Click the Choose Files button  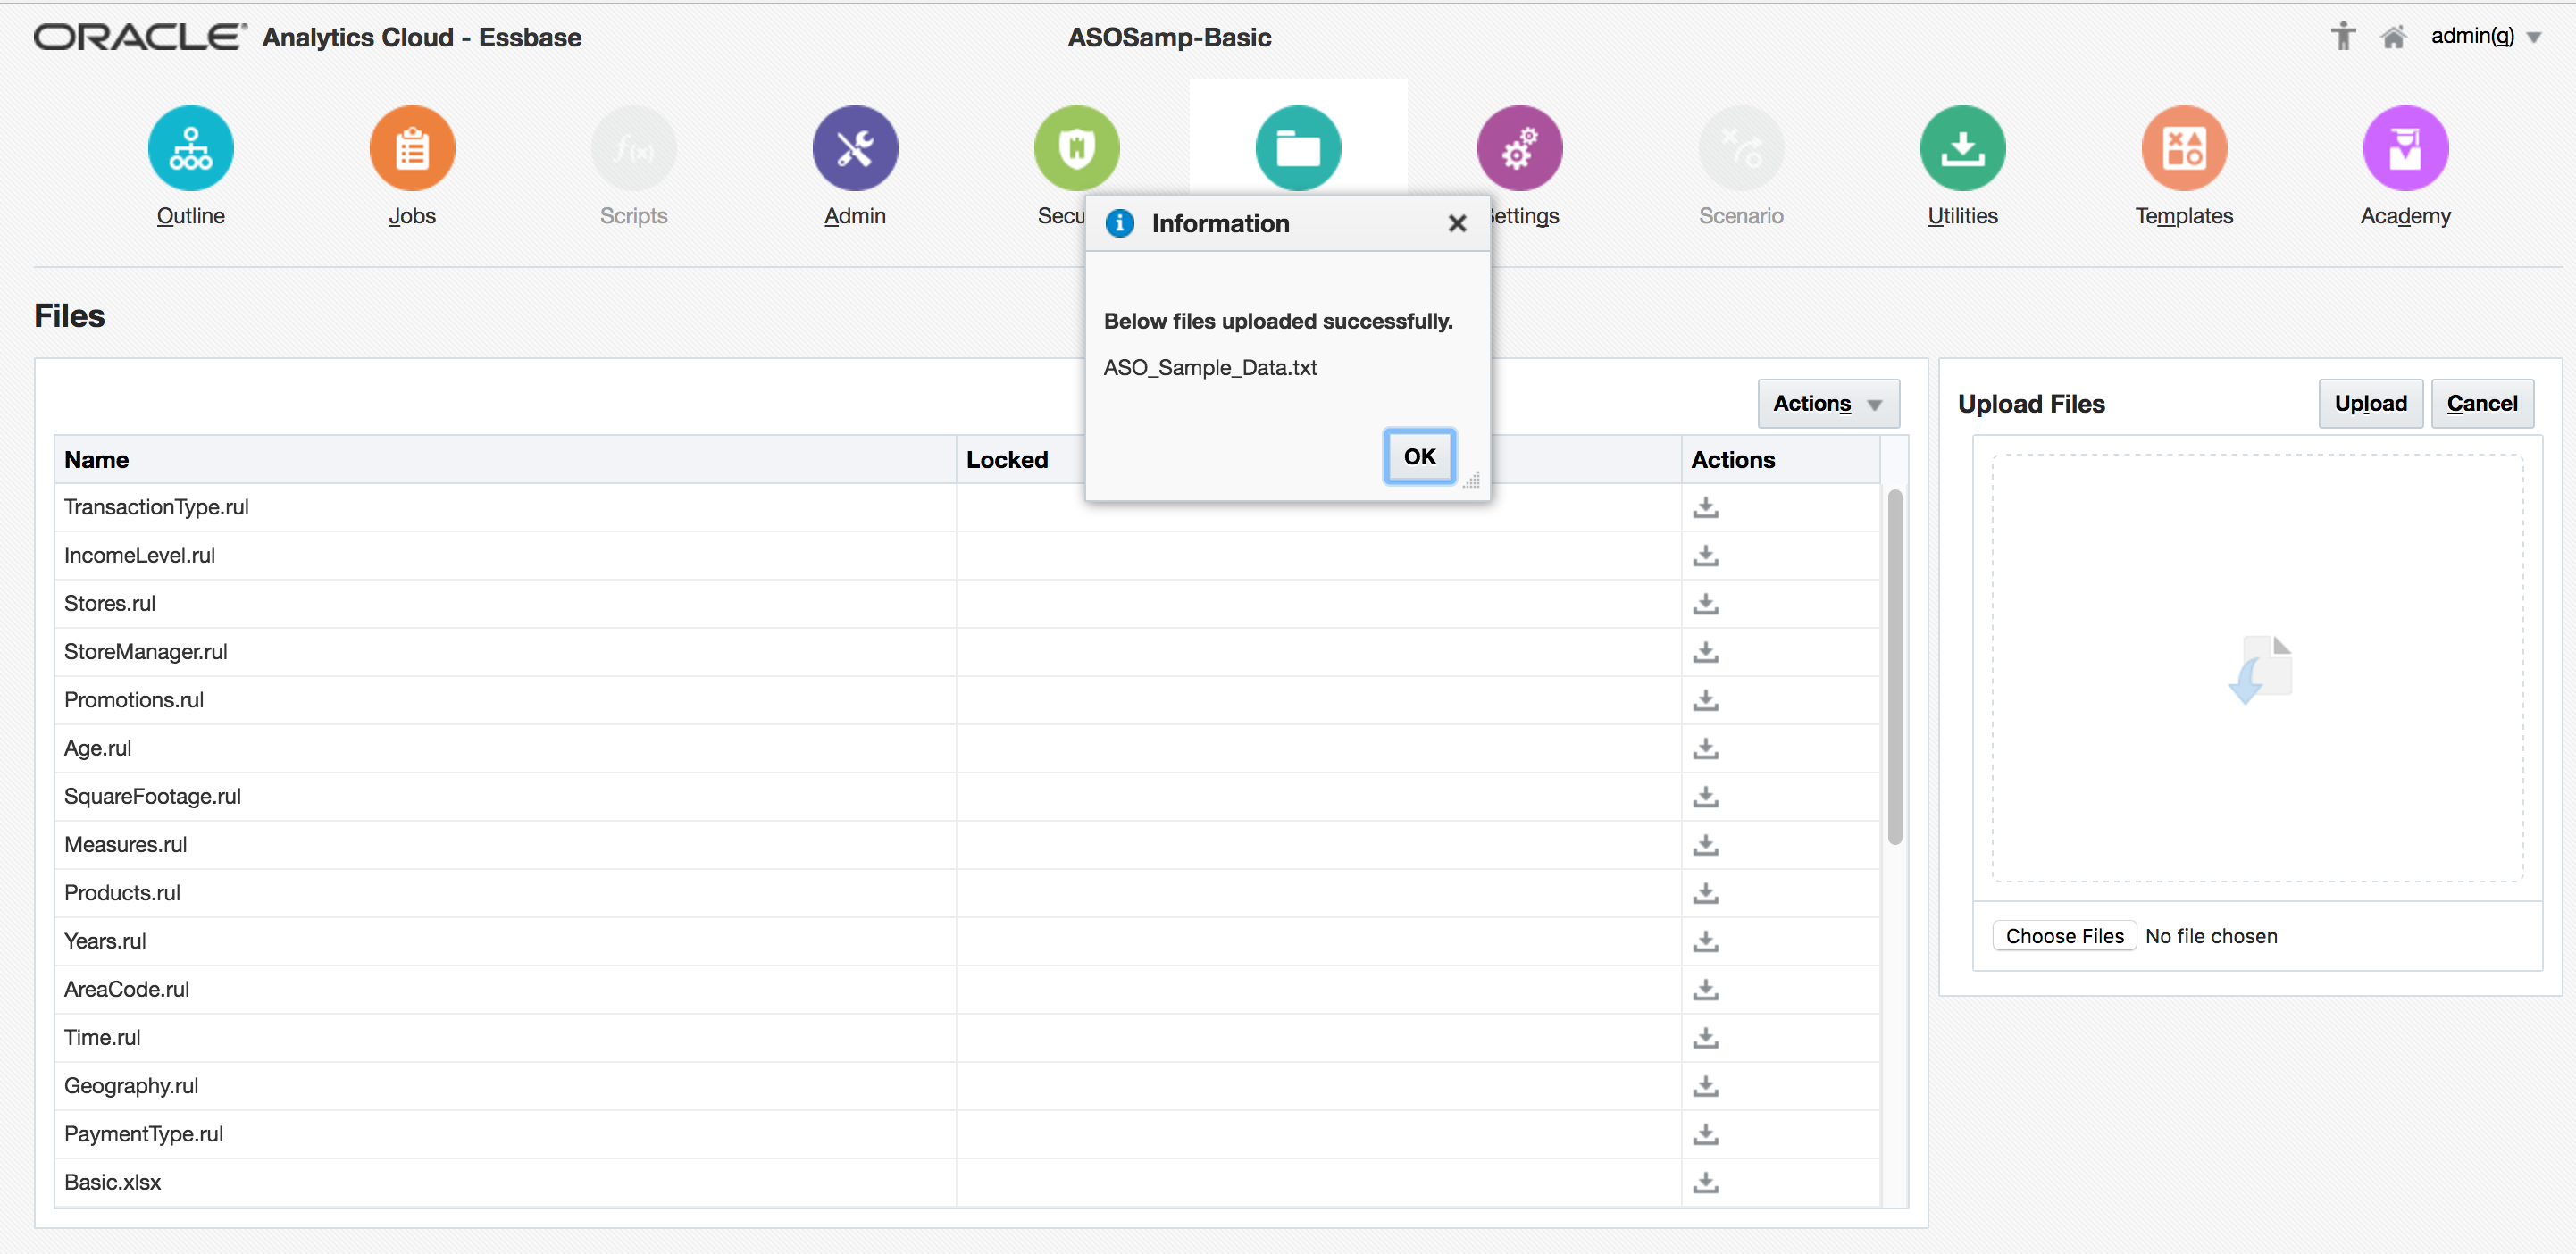point(2063,936)
